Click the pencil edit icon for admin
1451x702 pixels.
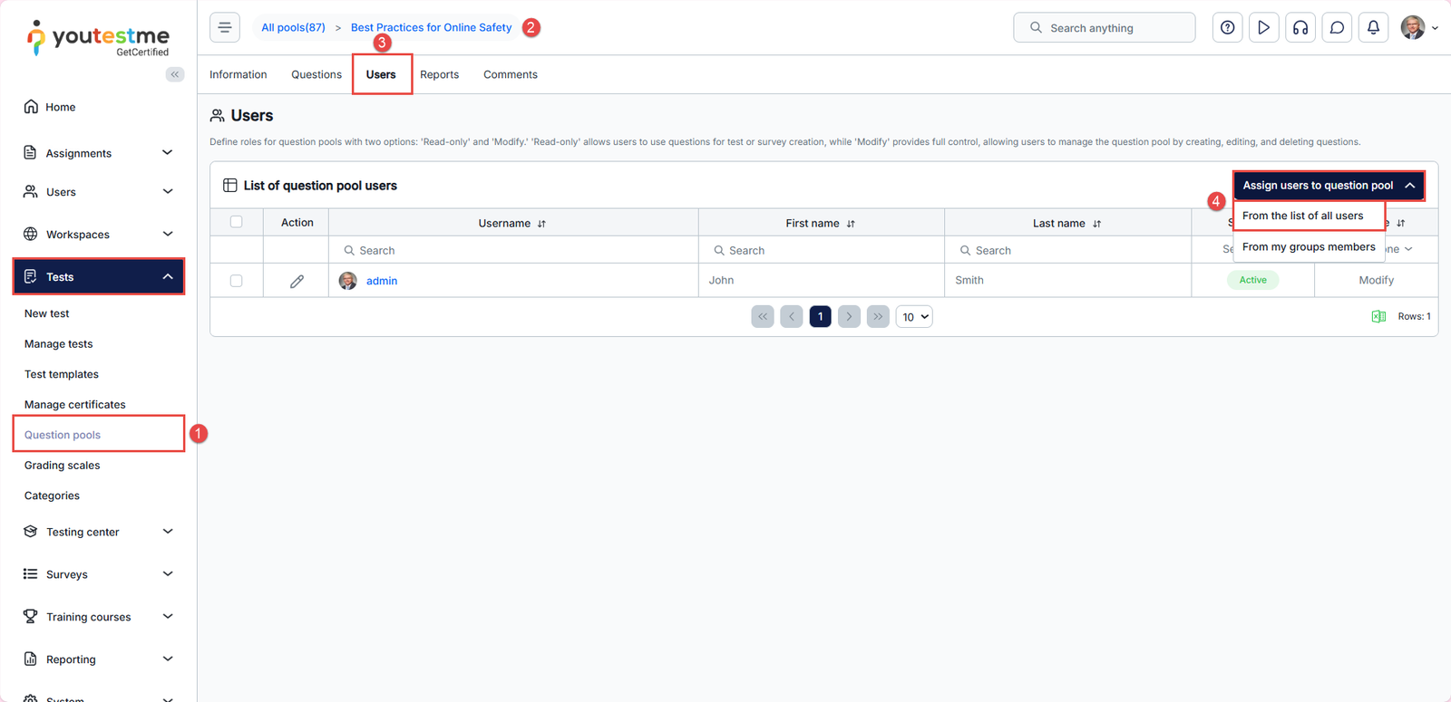(x=297, y=281)
